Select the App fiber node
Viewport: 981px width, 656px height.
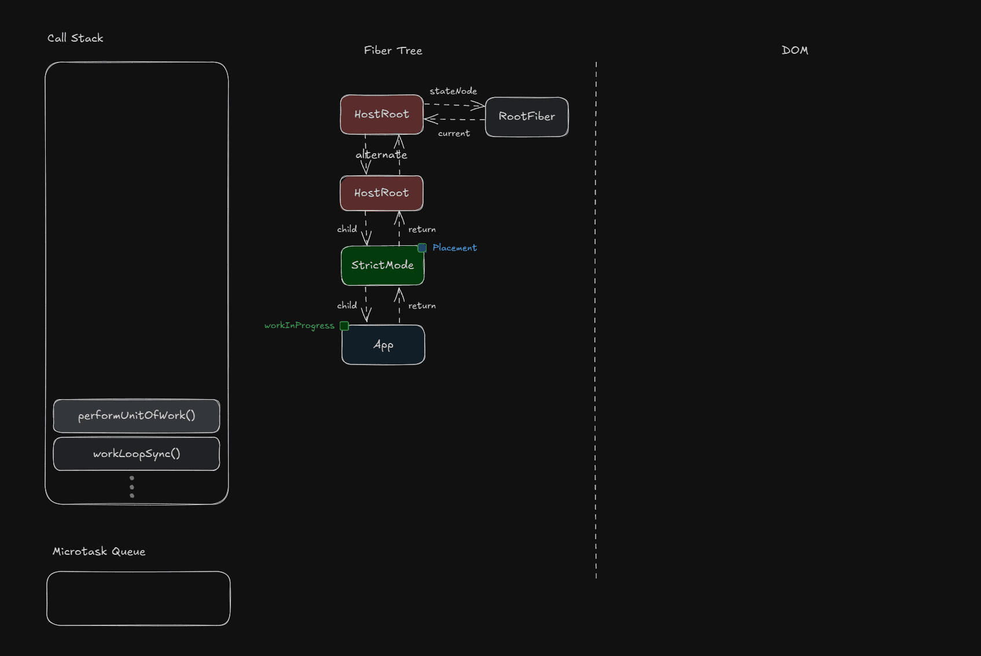[383, 345]
